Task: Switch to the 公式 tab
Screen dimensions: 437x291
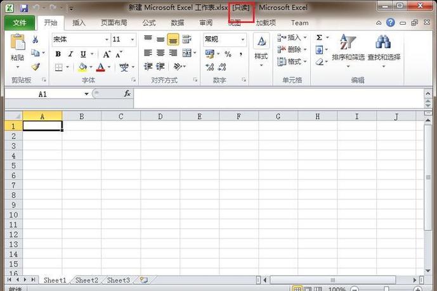Action: [x=149, y=23]
